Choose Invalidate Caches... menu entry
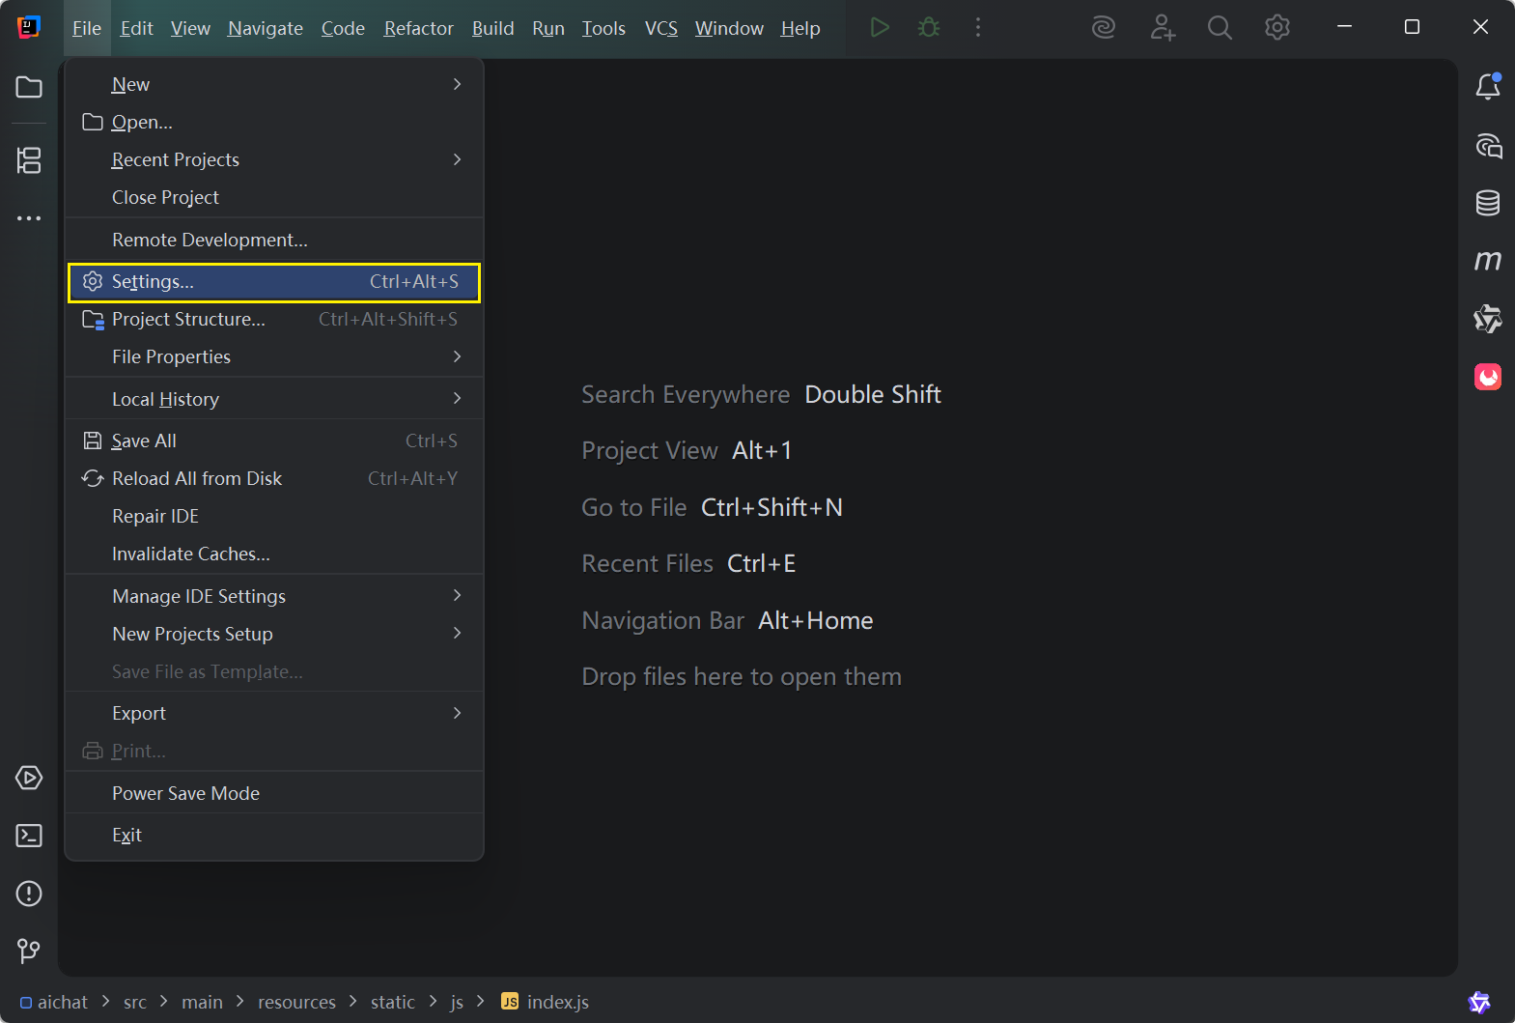The height and width of the screenshot is (1023, 1515). coord(191,554)
